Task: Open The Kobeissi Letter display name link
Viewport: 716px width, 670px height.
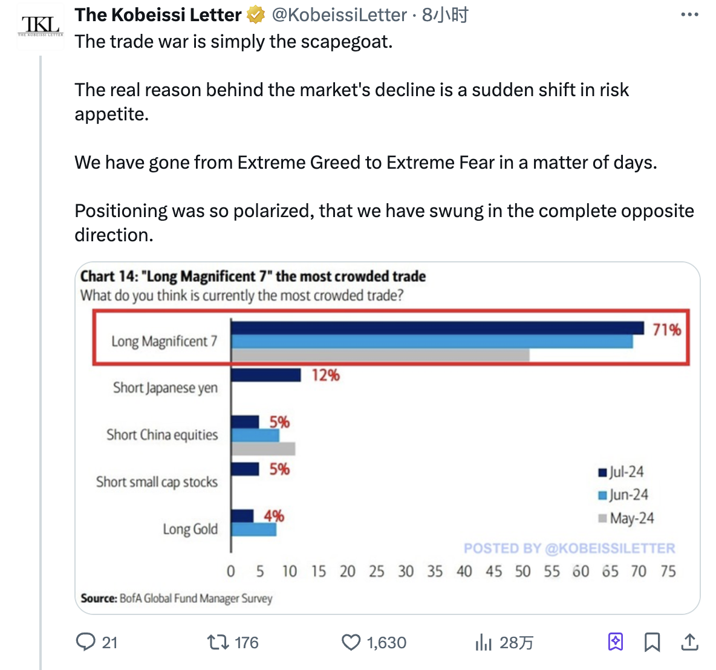Action: coord(158,15)
